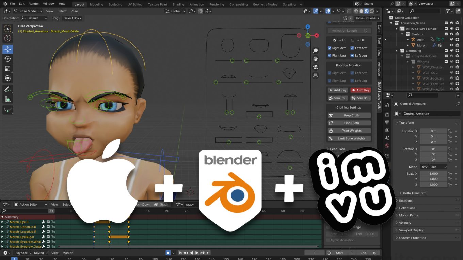The height and width of the screenshot is (260, 463).
Task: Select the Annotate tool
Action: coord(8,89)
